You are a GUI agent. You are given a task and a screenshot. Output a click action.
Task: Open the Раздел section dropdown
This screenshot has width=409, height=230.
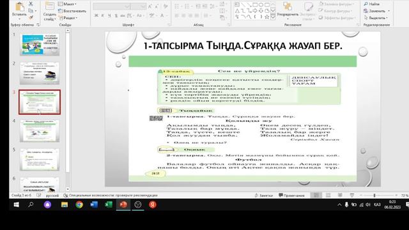(x=68, y=18)
